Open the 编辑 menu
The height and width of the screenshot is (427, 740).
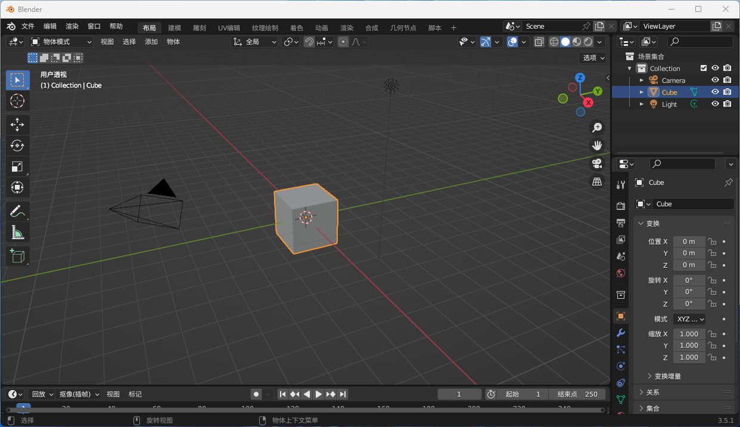(50, 26)
